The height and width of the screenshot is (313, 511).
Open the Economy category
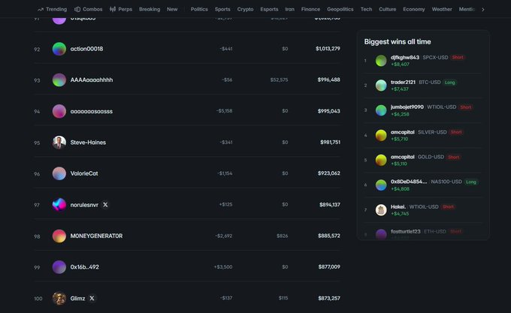(x=414, y=9)
